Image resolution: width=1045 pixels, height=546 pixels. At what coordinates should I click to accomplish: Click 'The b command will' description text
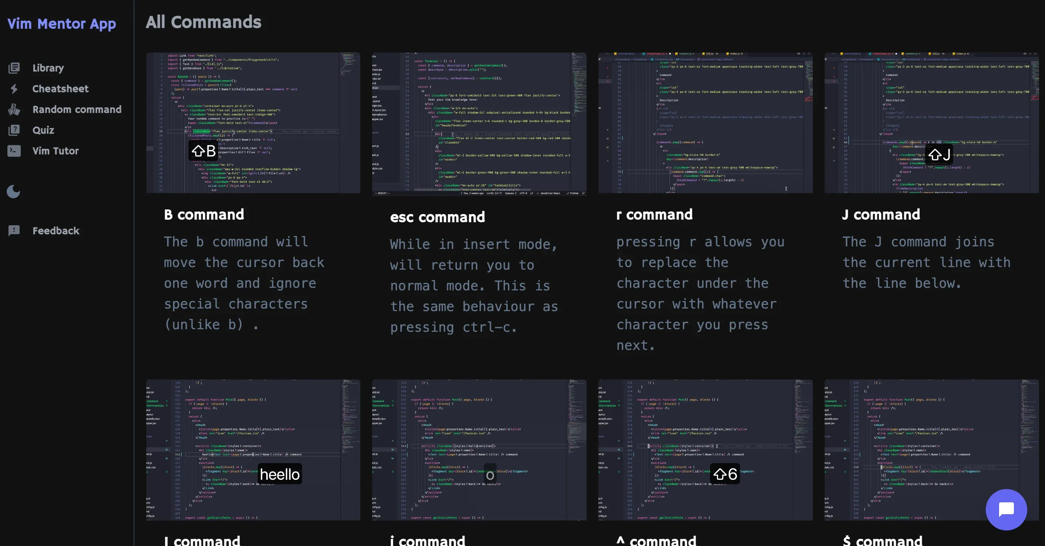pos(236,242)
